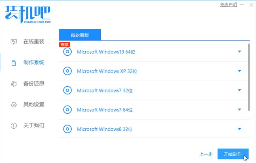Select Windows7 64位 disc radio icon

point(68,110)
